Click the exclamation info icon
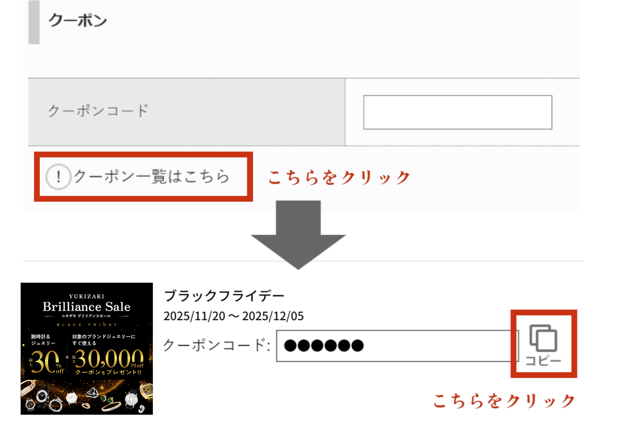Screen dimensions: 617x433 pyautogui.click(x=58, y=177)
